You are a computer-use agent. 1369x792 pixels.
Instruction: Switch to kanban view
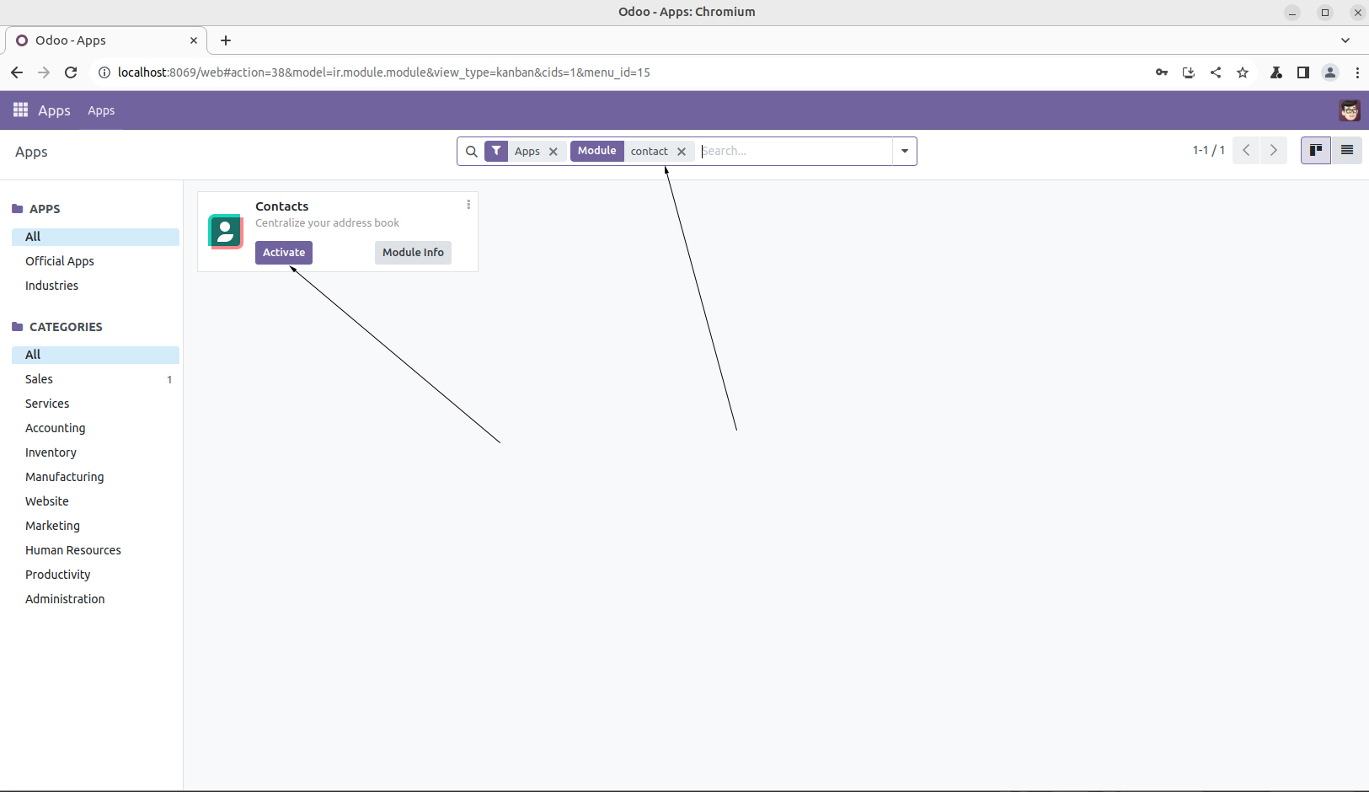(1315, 151)
